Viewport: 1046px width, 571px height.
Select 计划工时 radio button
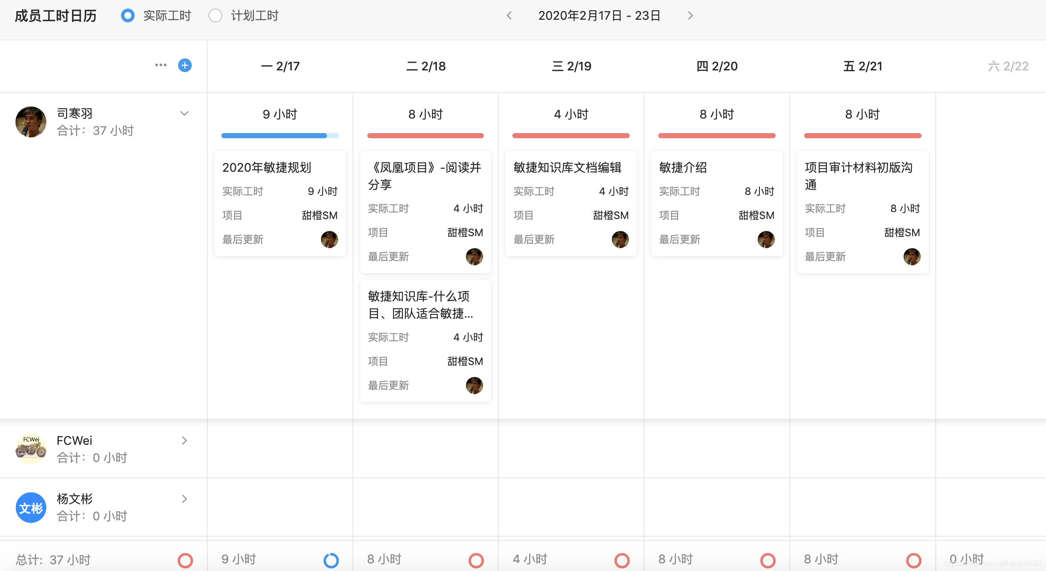click(215, 16)
